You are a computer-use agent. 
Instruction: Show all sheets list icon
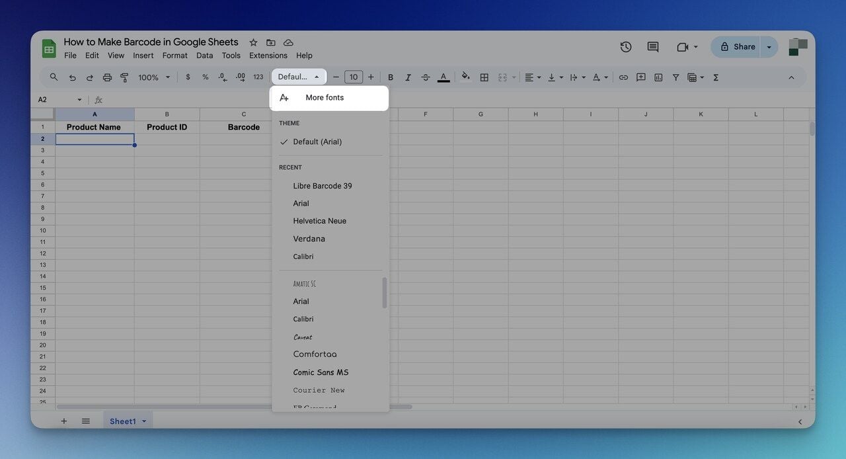tap(86, 421)
